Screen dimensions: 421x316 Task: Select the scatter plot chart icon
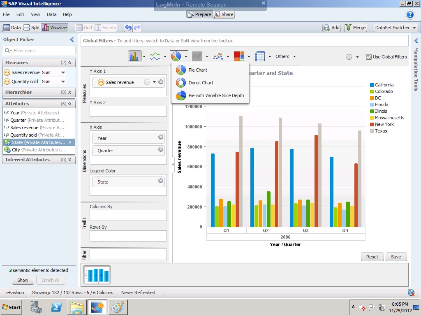tap(218, 56)
